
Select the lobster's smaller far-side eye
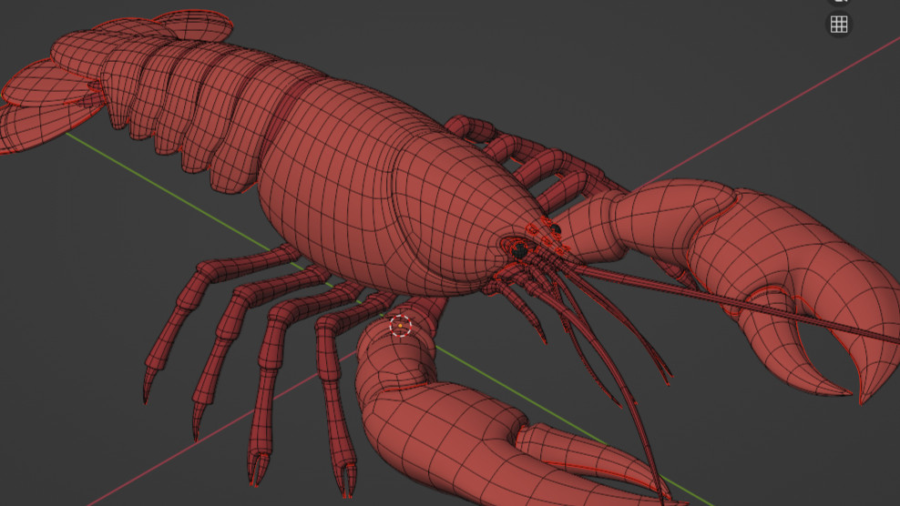(553, 228)
